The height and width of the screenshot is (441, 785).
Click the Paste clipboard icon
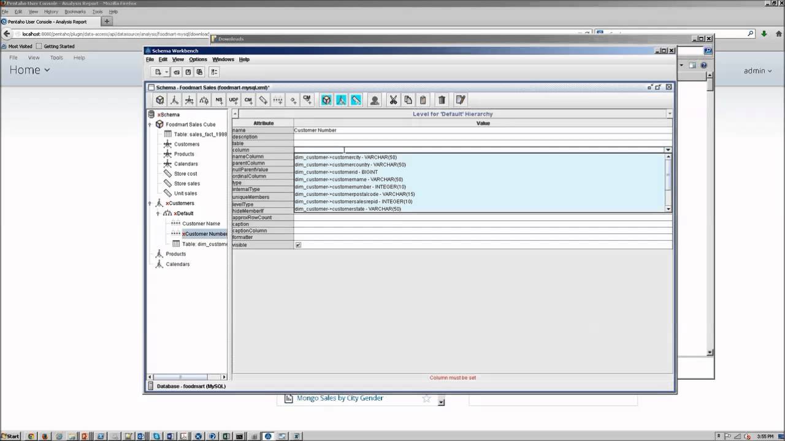pos(423,100)
